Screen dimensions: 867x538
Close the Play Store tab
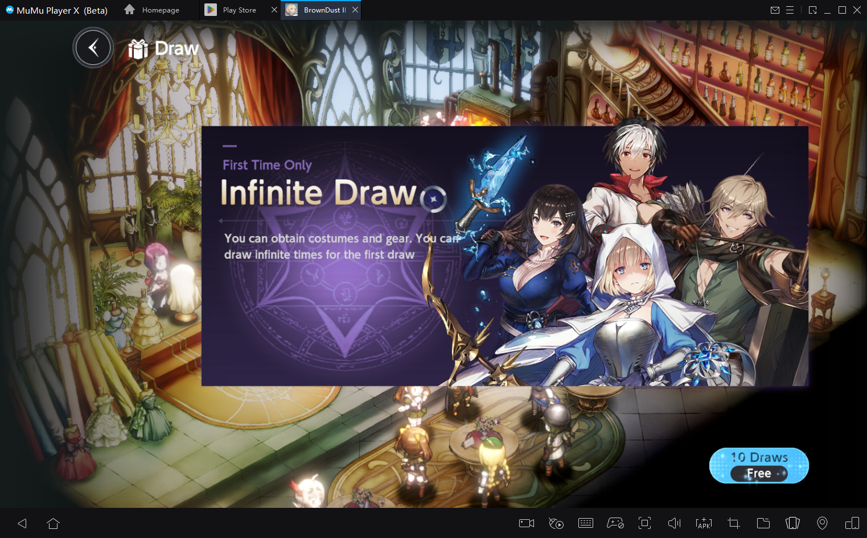coord(274,10)
